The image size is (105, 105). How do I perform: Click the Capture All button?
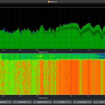[6, 102]
